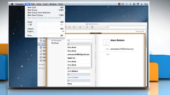The image size is (170, 95).
Task: Expand the Export… submenu arrow
Action: click(63, 31)
